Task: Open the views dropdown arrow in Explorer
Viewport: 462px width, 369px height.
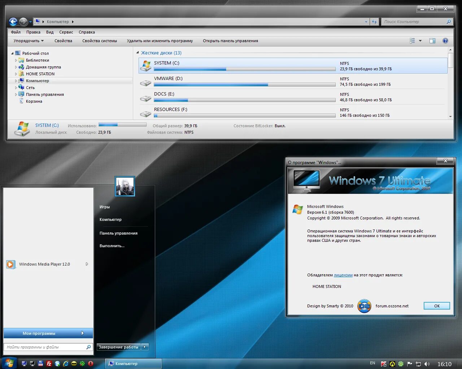Action: point(420,41)
